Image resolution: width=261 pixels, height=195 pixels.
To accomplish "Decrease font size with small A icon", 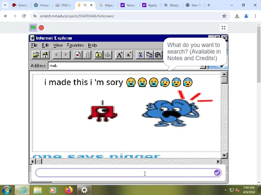I will click(128, 55).
